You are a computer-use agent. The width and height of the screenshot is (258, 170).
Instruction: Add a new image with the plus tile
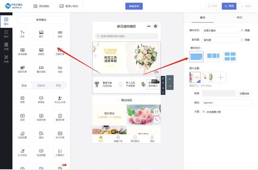tap(220, 77)
